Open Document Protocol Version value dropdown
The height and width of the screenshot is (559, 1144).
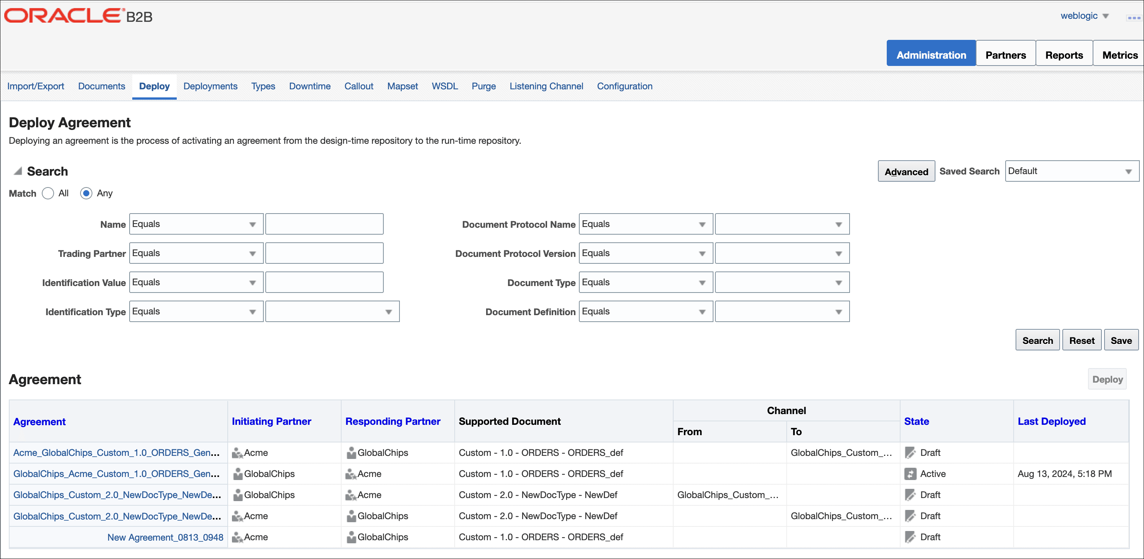point(782,253)
